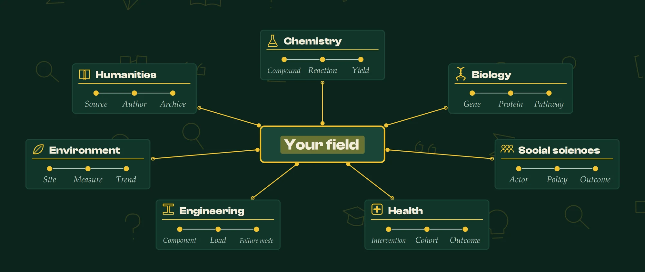Viewport: 645px width, 272px height.
Task: Click the "Engineering" card title
Action: click(x=212, y=211)
